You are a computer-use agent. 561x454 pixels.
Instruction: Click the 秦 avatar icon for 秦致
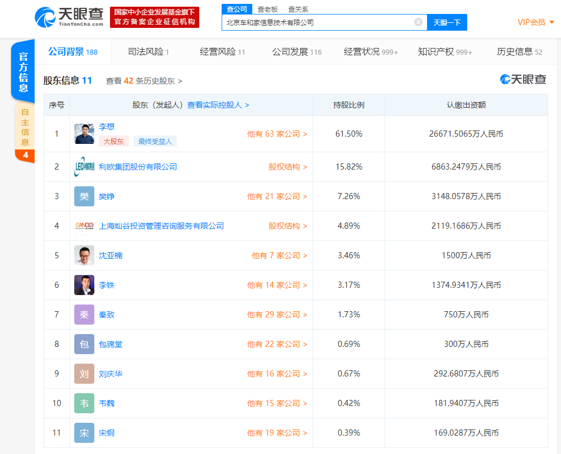point(84,315)
